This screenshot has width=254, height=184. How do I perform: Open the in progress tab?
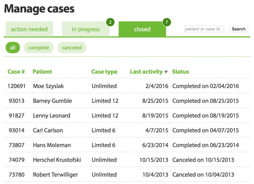(x=86, y=29)
